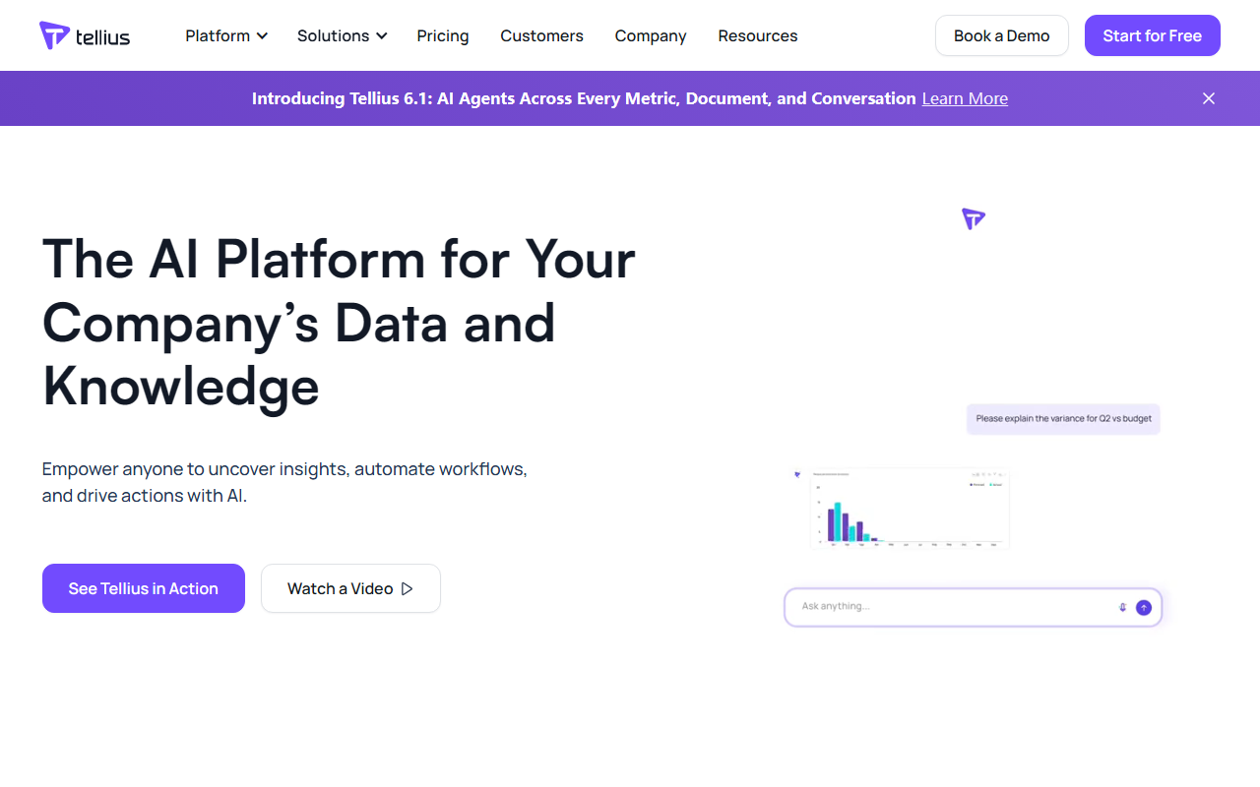Expand the Solutions dropdown chevron

point(381,36)
